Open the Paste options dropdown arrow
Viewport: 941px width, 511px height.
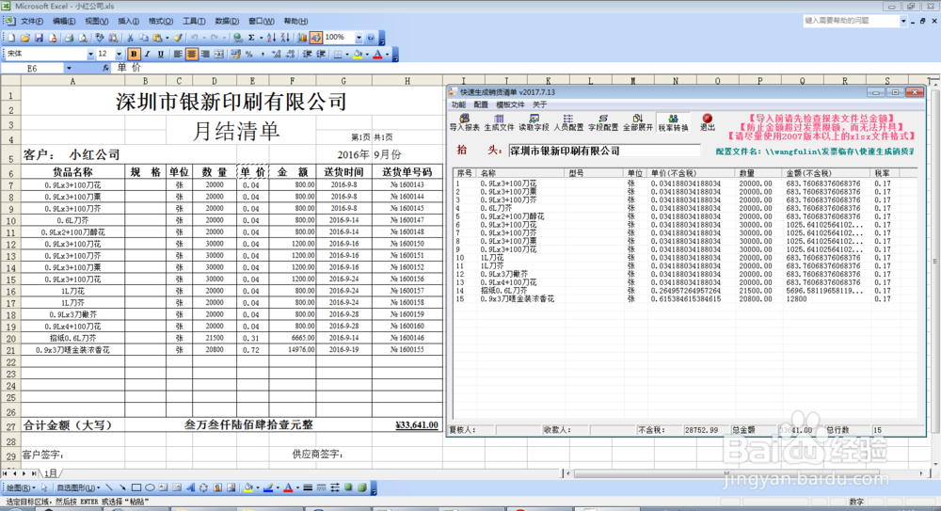pos(167,38)
